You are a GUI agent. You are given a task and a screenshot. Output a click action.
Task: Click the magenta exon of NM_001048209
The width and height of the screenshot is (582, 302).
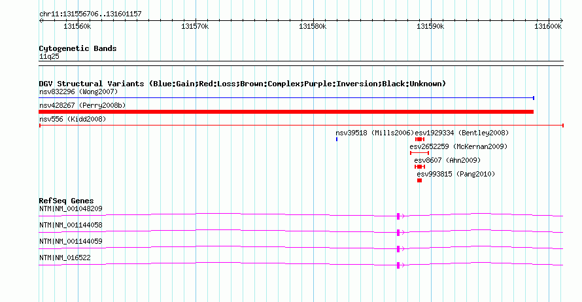tap(398, 216)
